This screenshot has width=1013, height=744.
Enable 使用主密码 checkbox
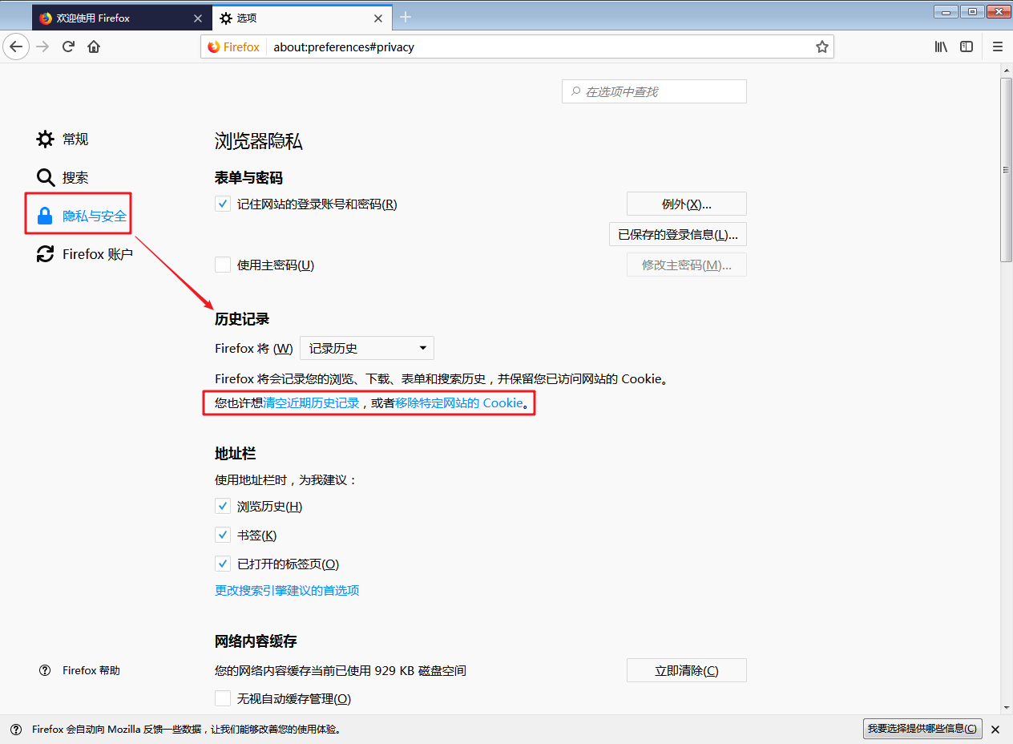click(223, 265)
